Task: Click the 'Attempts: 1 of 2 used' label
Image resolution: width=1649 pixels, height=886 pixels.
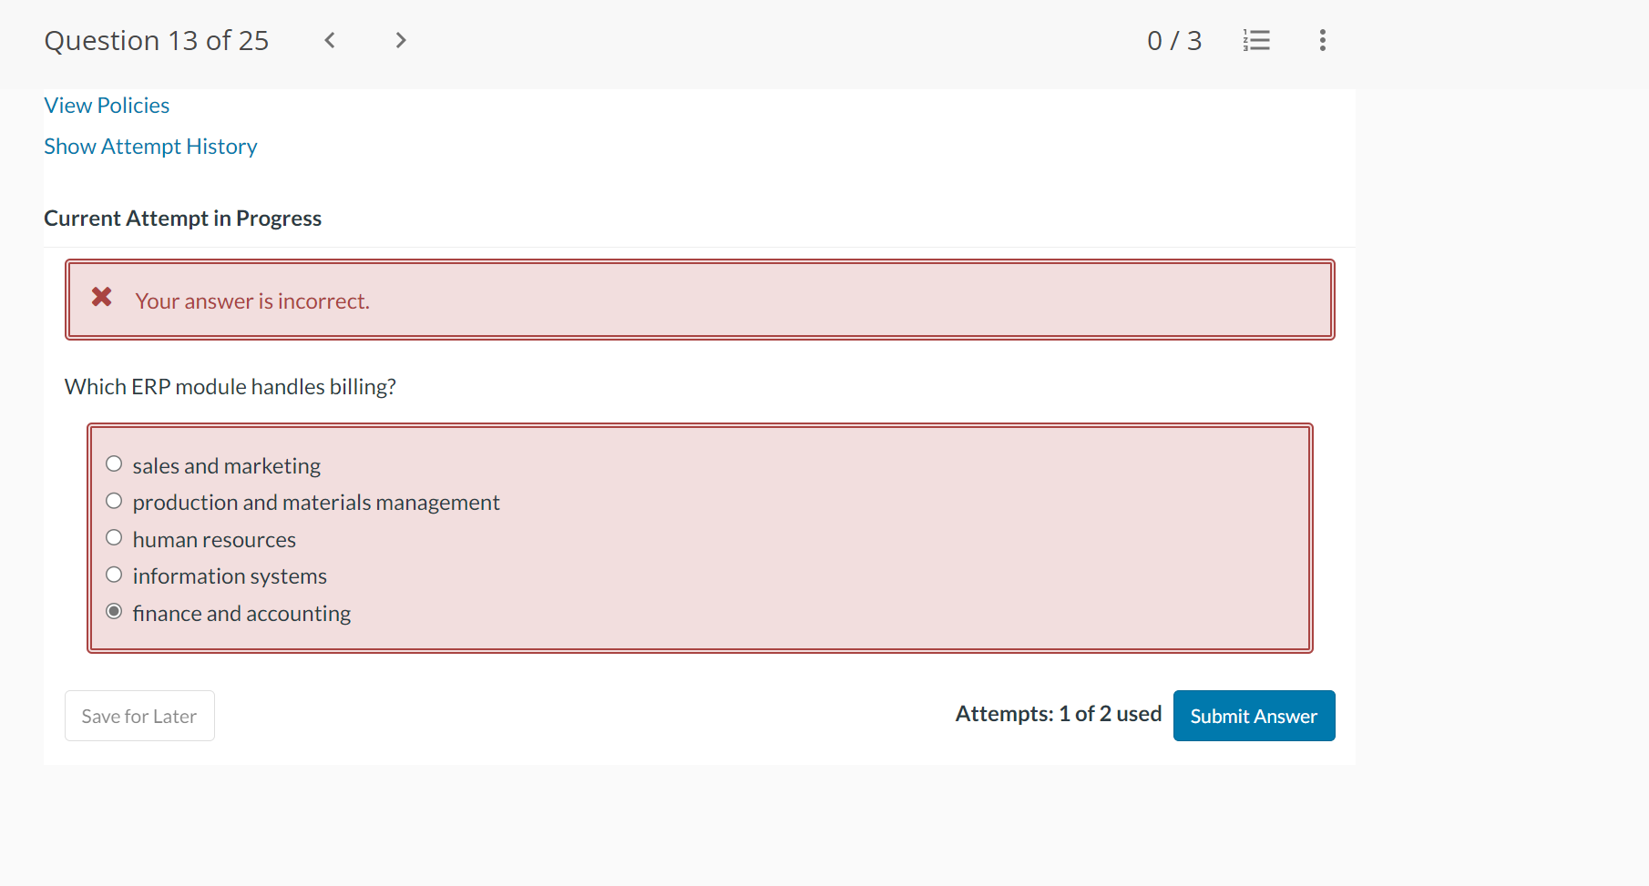Action: point(1058,714)
